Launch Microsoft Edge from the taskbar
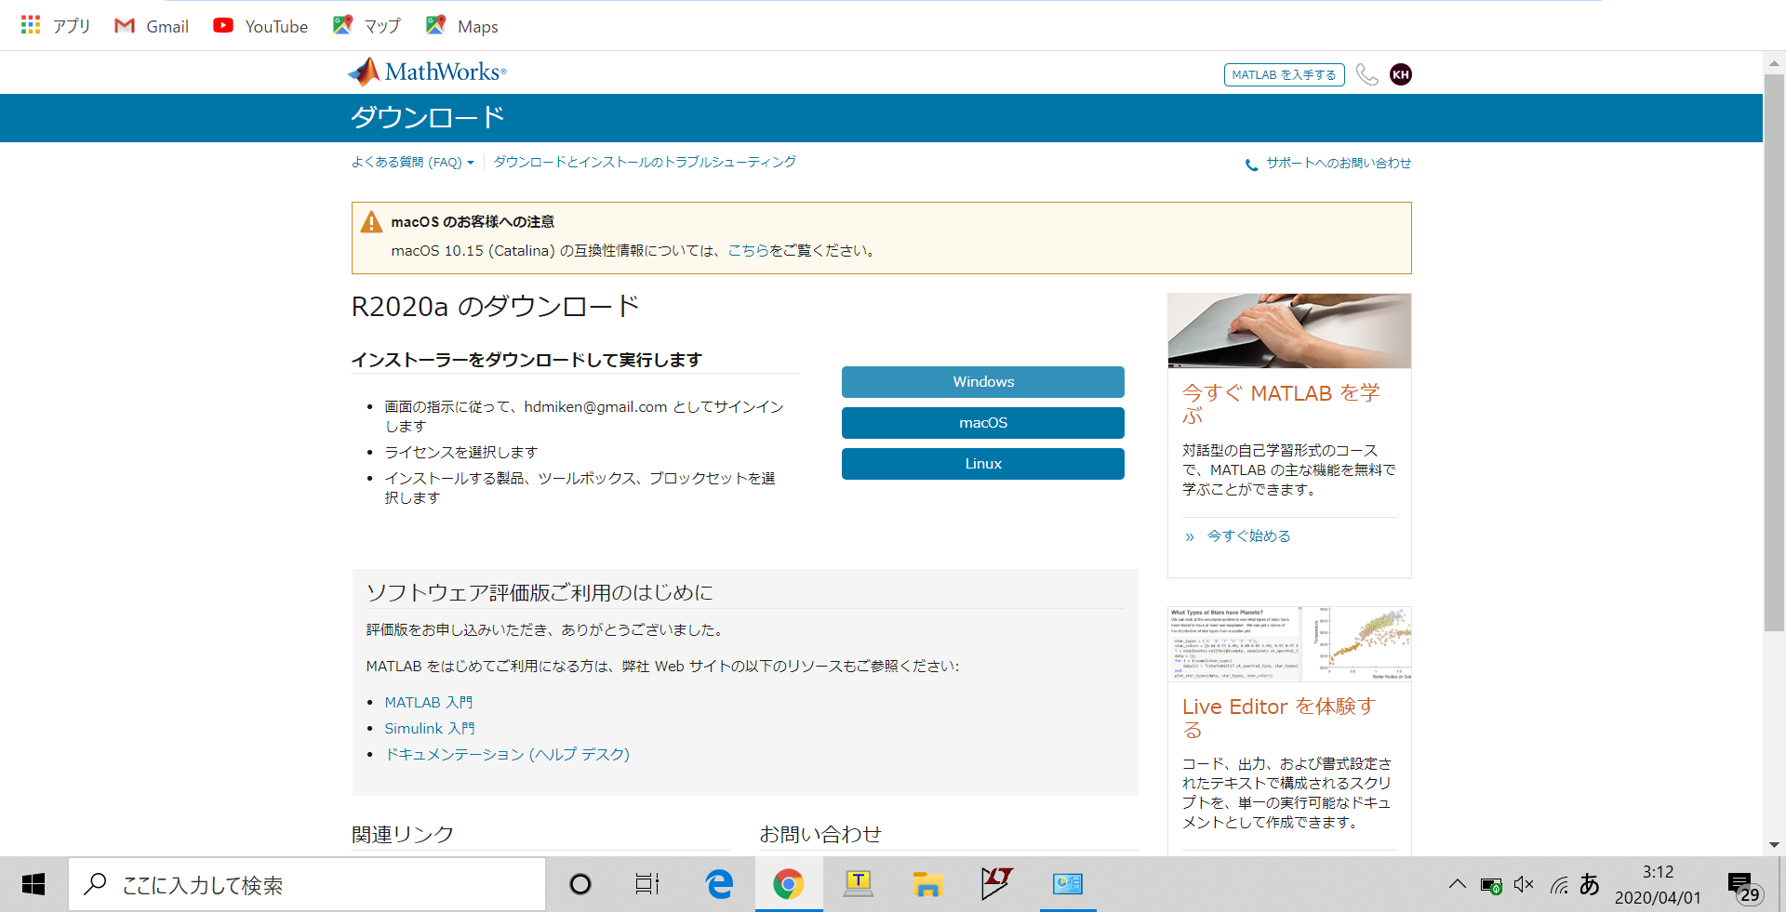Screen dimensions: 1786x912 [719, 884]
